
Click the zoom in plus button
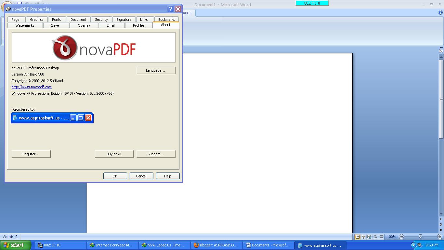440,237
